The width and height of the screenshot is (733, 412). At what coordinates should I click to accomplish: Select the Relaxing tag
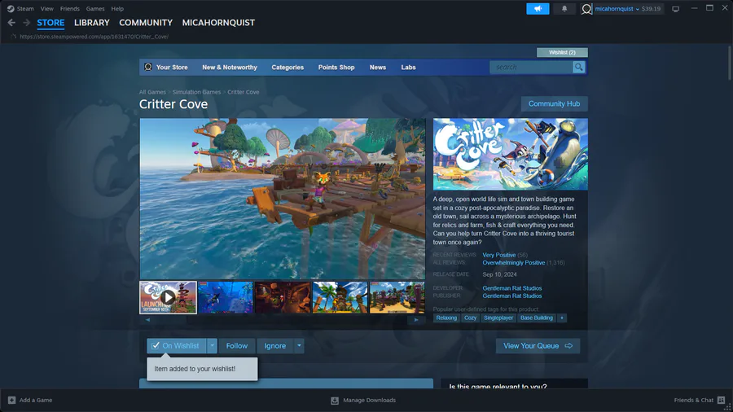click(x=446, y=318)
